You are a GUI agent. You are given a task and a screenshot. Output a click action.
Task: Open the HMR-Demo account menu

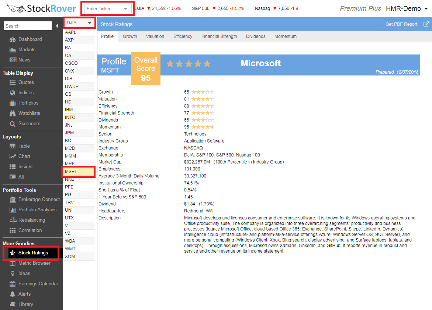(426, 9)
